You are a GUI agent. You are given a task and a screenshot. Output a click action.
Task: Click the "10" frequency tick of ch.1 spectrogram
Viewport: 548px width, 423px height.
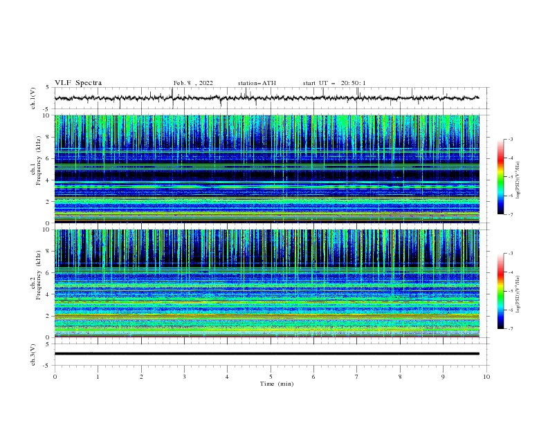46,115
